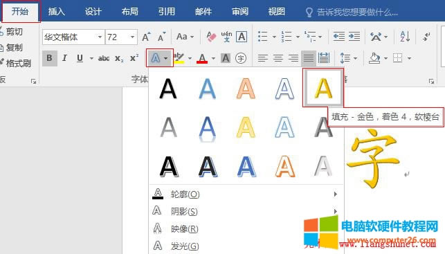The height and width of the screenshot is (254, 445).
Task: Open the text effects dropdown arrow
Action: point(165,58)
